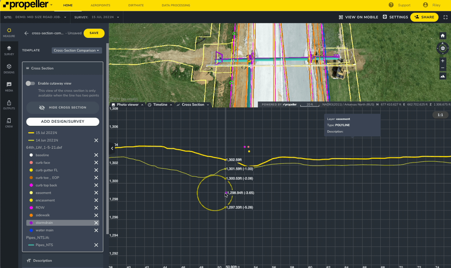Screen dimensions: 451x268
Task: Save the cross-section measurement
Action: (94, 33)
